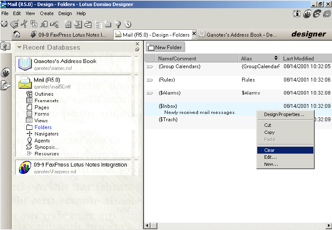Click the Mail (R5.0) envelope icon
This screenshot has width=332, height=230.
(25, 82)
